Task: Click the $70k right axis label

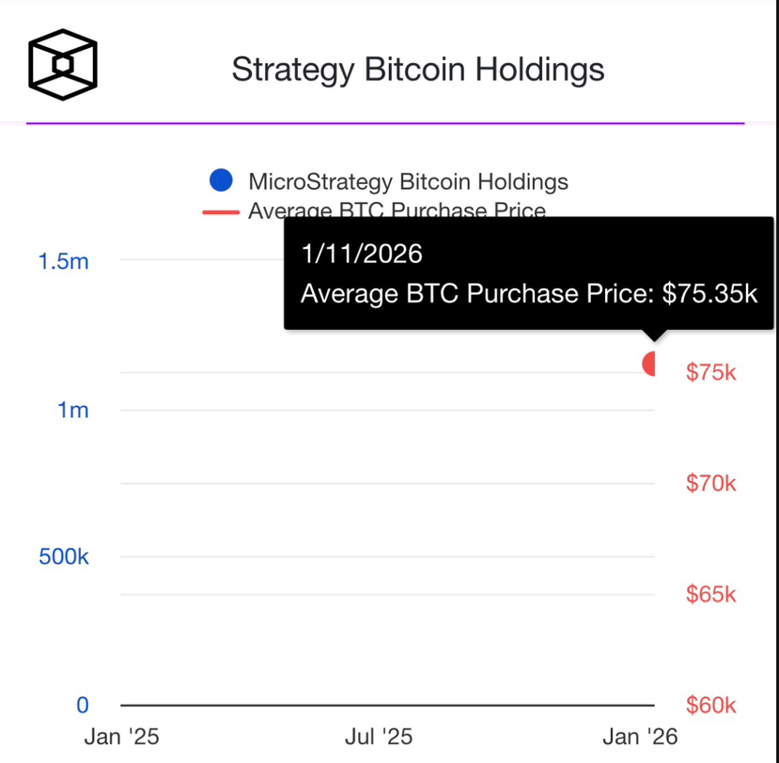Action: click(x=711, y=484)
